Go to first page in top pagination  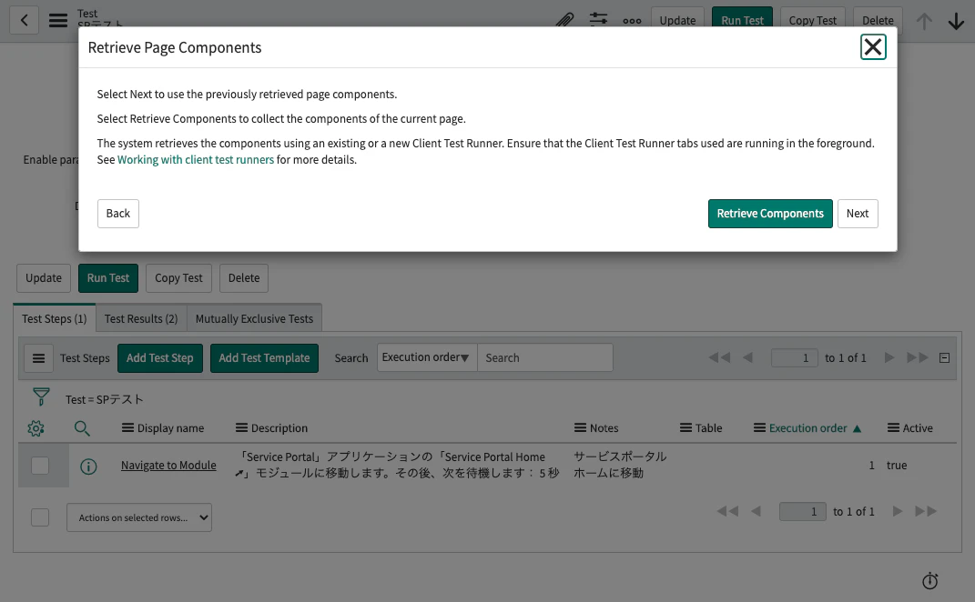click(x=719, y=357)
